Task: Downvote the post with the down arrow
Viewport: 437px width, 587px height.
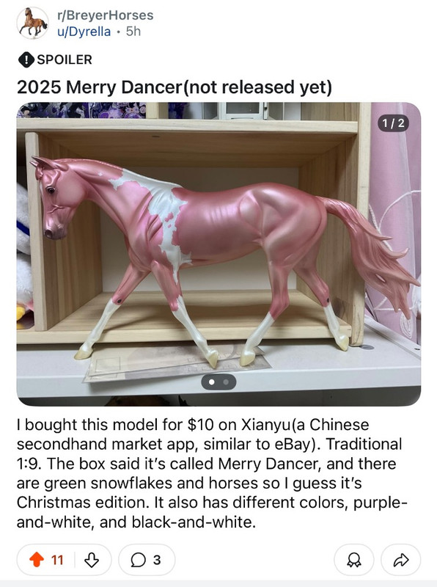Action: [92, 560]
